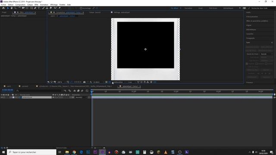The height and width of the screenshot is (155, 276).
Task: Select the Hand tool
Action: (12, 8)
